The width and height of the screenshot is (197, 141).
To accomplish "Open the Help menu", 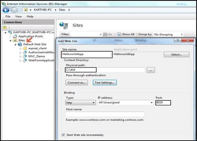I will pos(30,16).
